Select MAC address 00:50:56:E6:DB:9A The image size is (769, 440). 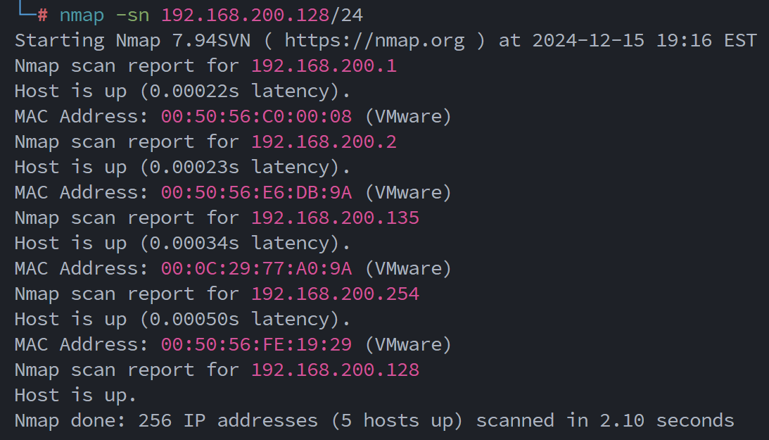pos(256,192)
